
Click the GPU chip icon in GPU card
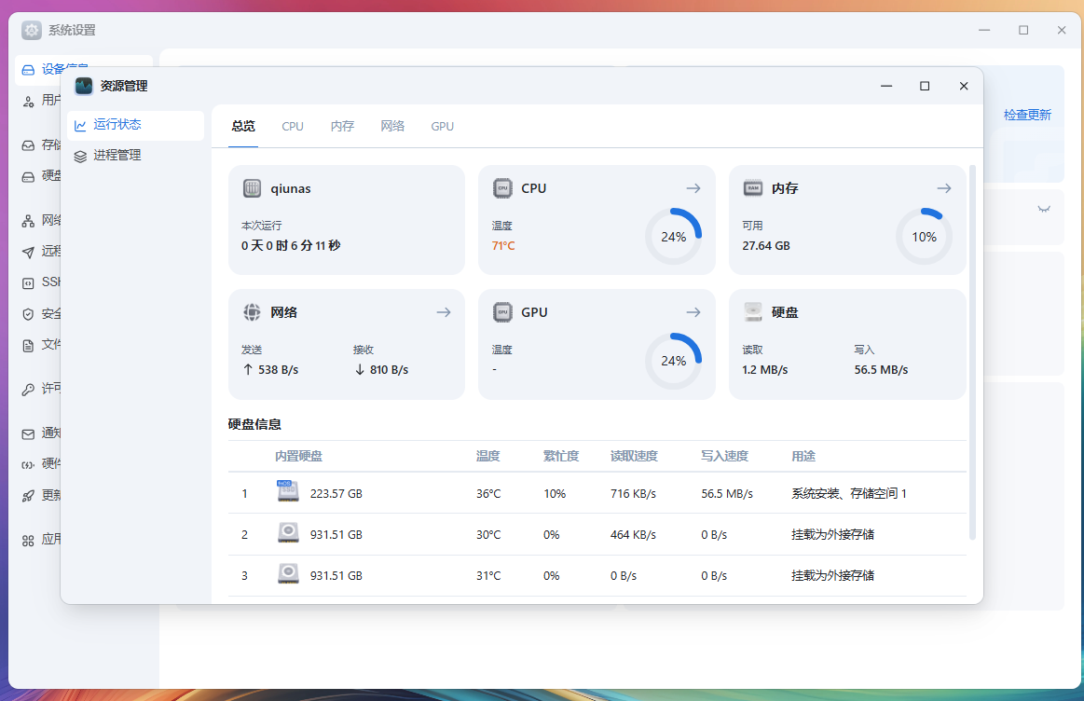pyautogui.click(x=502, y=312)
